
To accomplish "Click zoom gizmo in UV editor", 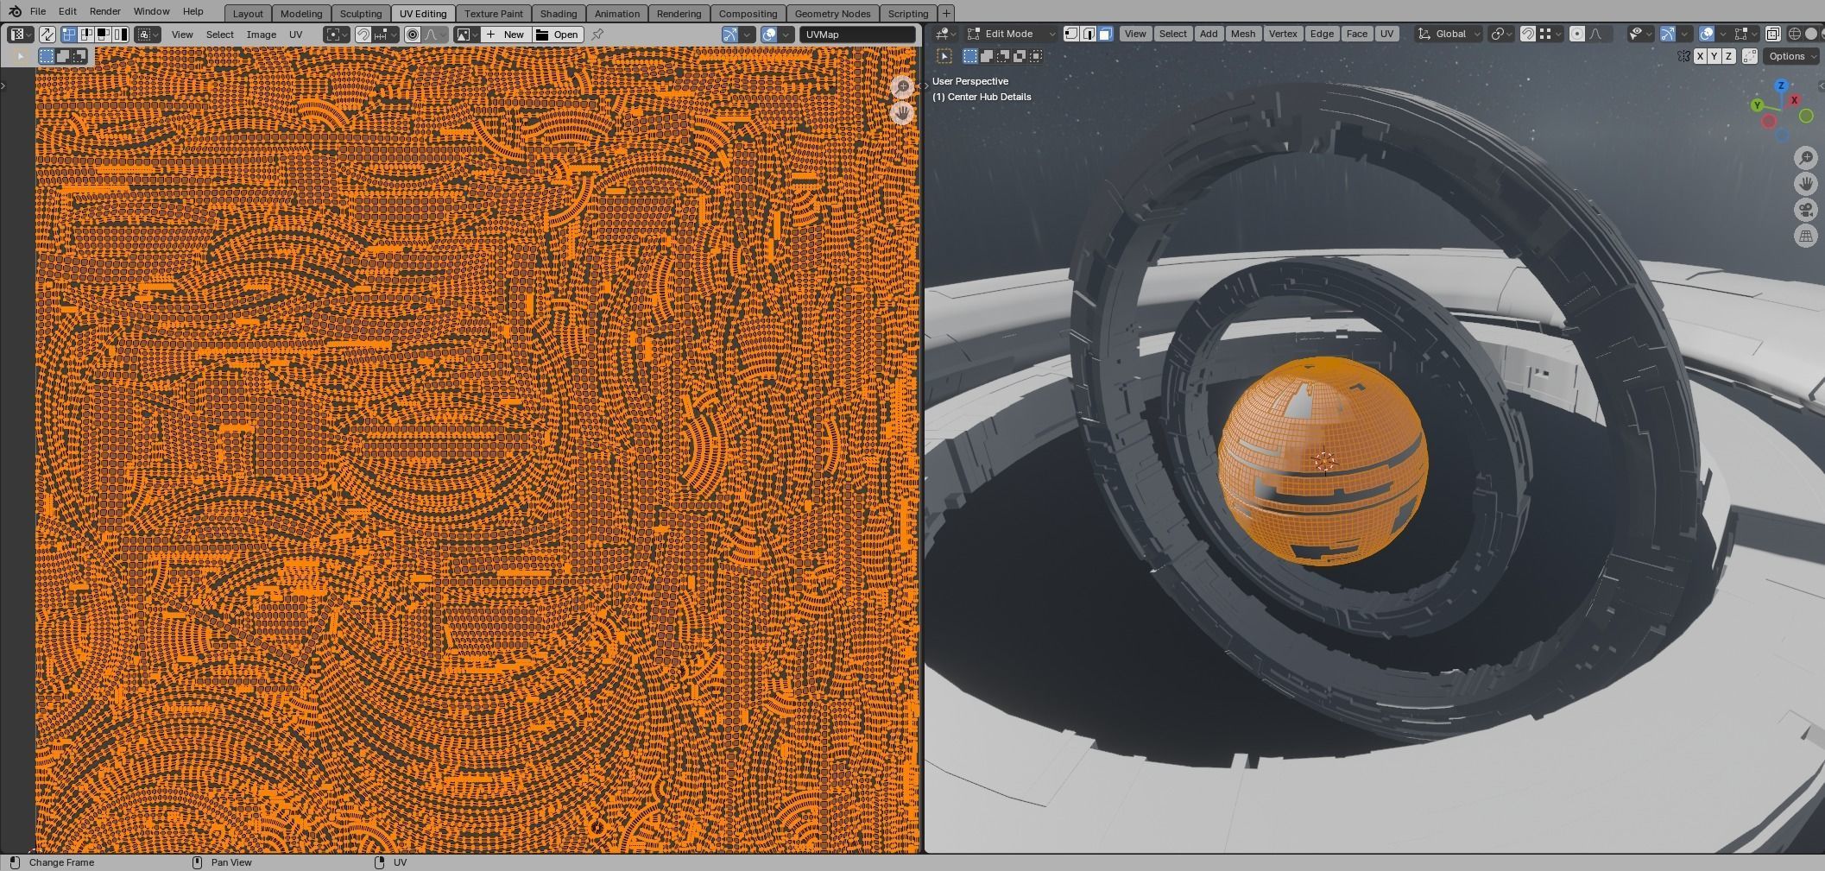I will pos(902,86).
